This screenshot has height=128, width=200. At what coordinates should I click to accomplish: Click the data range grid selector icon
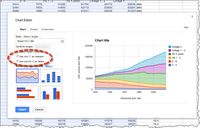(62, 41)
